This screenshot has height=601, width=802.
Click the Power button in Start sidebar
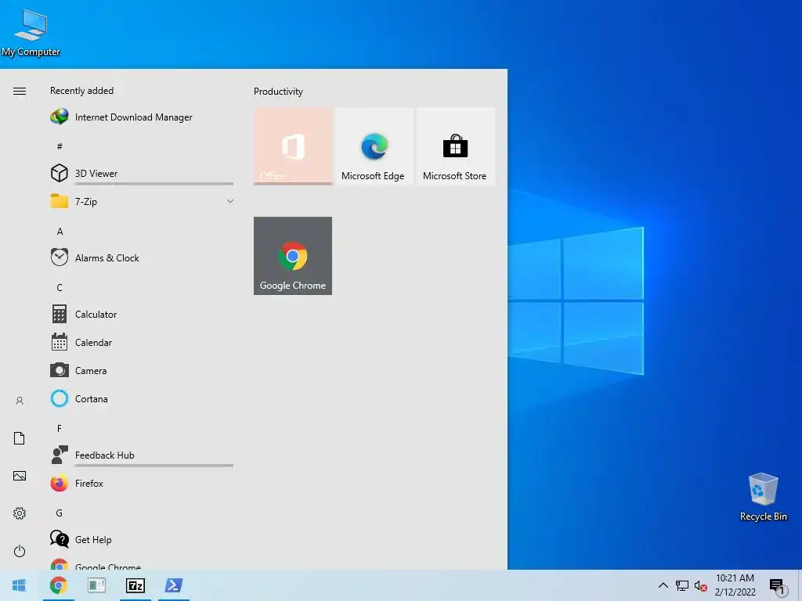(x=20, y=551)
